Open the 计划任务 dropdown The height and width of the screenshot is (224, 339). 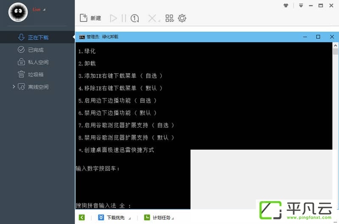173,219
